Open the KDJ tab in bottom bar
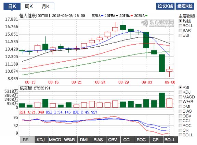 point(41,140)
